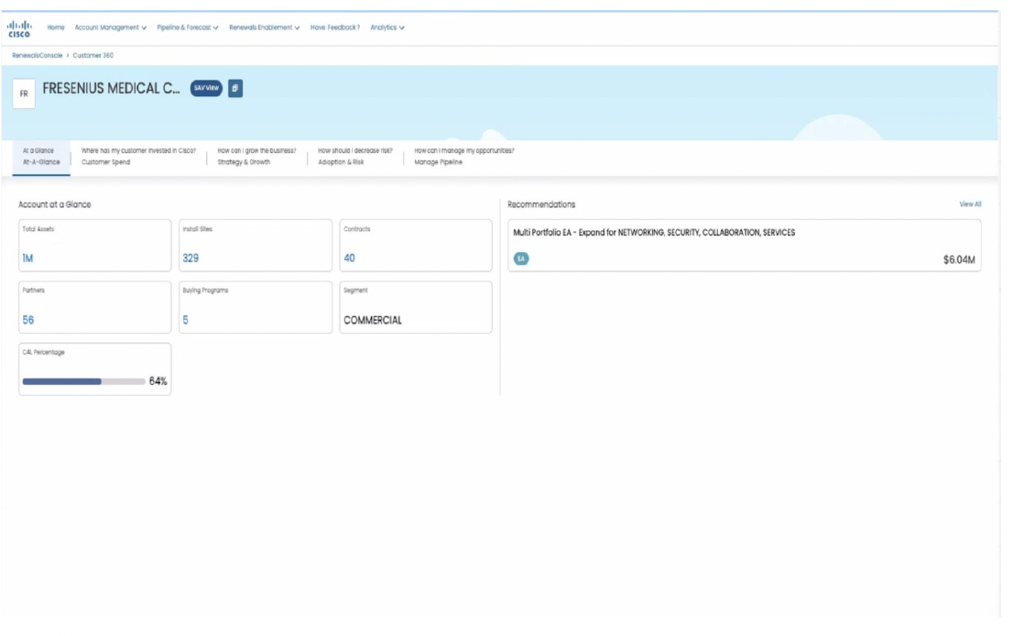Click the SAV View button
The height and width of the screenshot is (636, 1013).
206,88
